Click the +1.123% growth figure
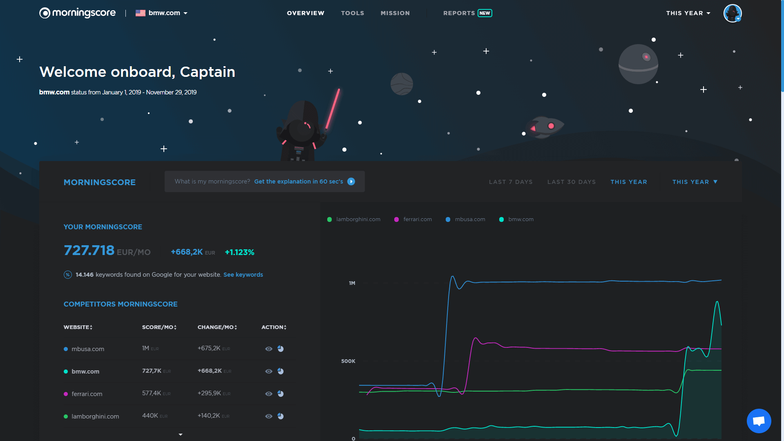Screen dimensions: 784x441 click(240, 252)
